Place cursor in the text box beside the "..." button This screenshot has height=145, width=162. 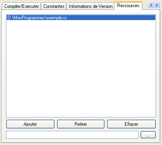point(72,135)
